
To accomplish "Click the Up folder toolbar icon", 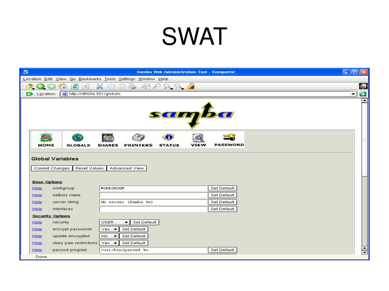I will (x=30, y=86).
